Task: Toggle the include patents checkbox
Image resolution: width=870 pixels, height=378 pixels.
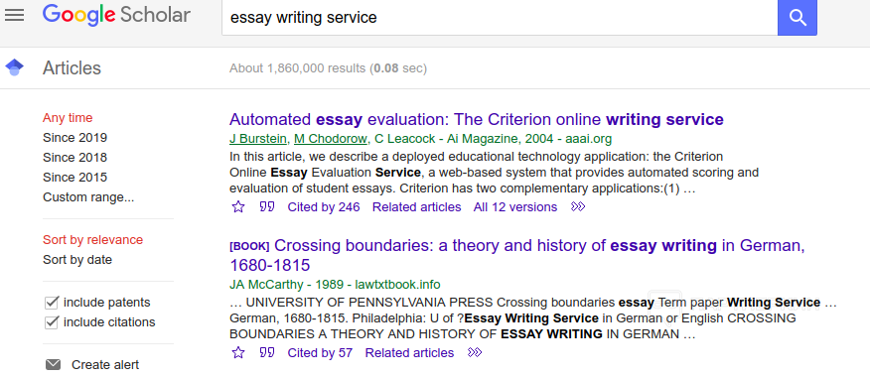Action: tap(51, 303)
